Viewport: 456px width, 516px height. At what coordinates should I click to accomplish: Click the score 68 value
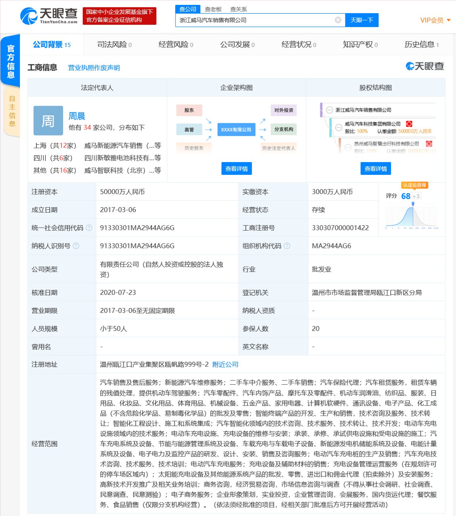pos(406,196)
